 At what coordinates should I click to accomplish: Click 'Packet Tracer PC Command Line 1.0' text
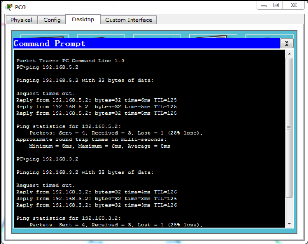pos(70,61)
